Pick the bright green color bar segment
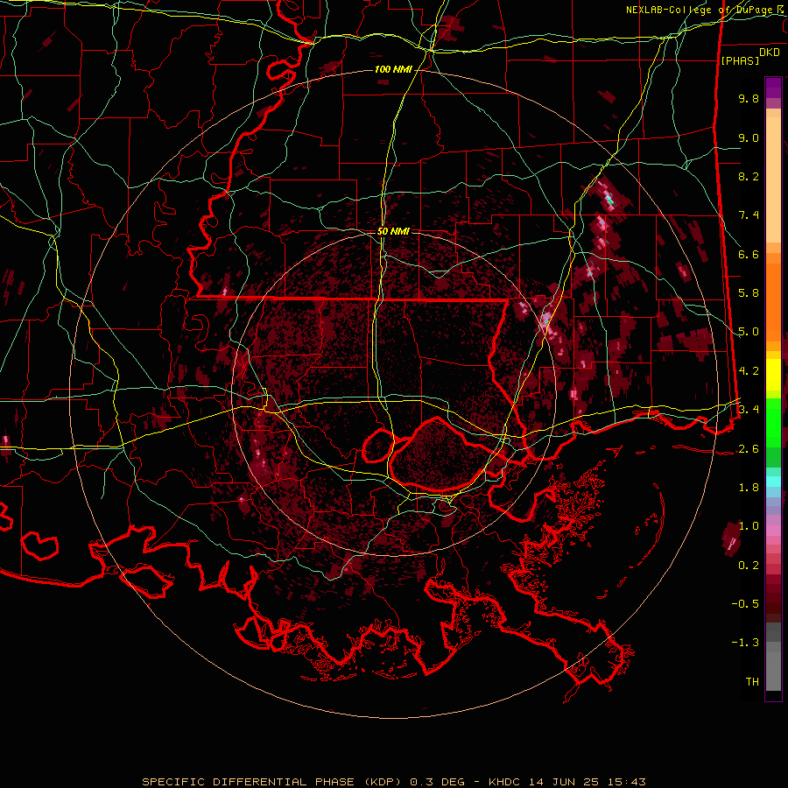This screenshot has width=788, height=788. pos(773,421)
